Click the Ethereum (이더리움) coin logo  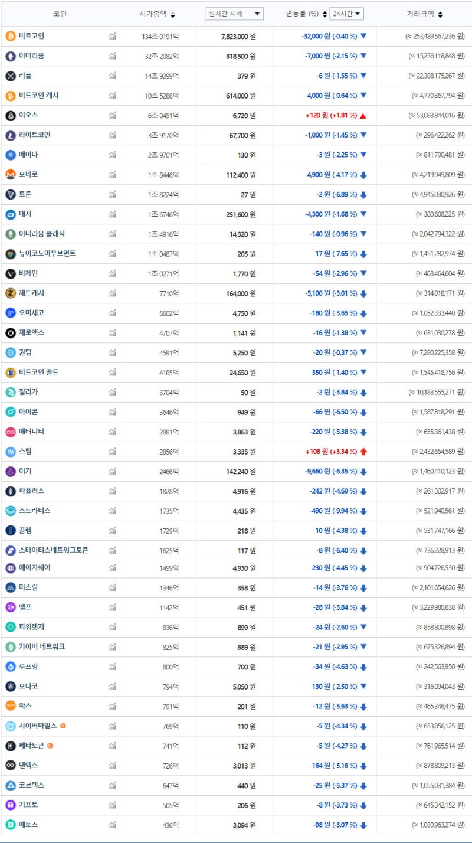[x=10, y=56]
